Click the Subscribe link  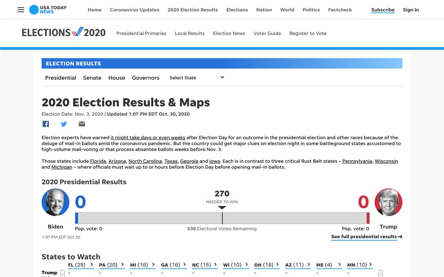coord(383,10)
